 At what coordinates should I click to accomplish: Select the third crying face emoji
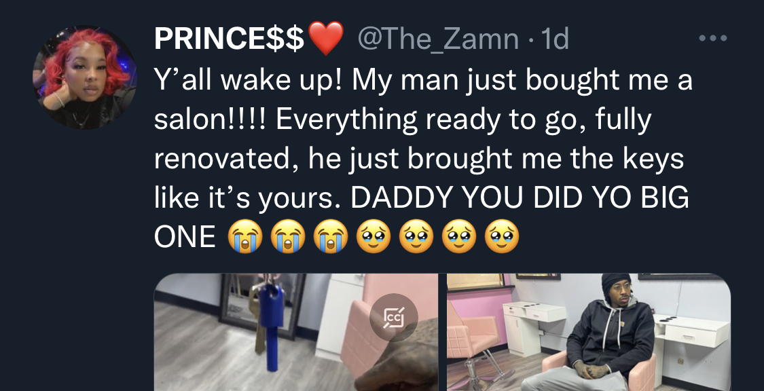[331, 236]
